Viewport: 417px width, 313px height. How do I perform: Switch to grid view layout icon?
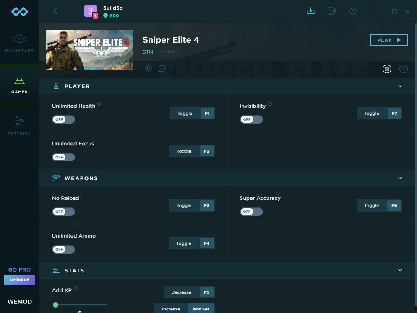[387, 69]
